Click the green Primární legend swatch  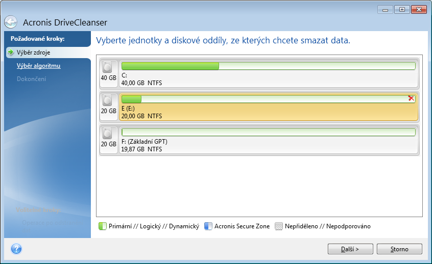[x=103, y=226]
